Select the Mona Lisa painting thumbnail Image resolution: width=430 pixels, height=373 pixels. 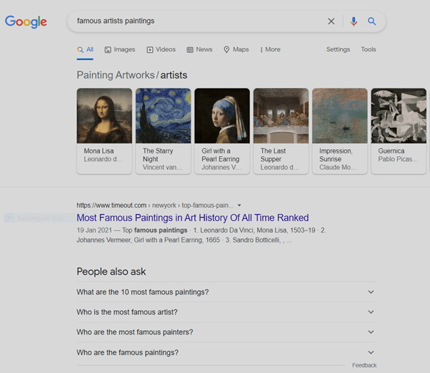(x=104, y=116)
